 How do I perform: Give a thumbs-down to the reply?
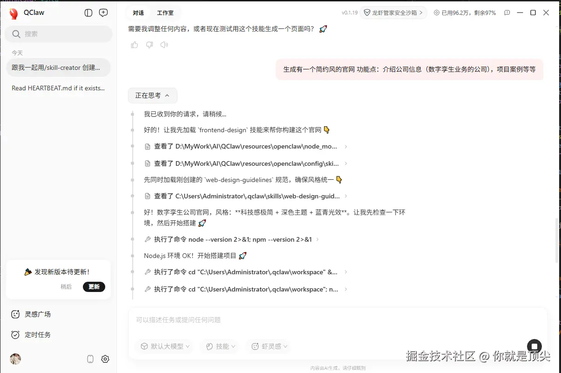coord(149,44)
